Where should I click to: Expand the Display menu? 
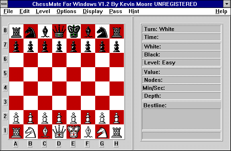[x=93, y=11]
